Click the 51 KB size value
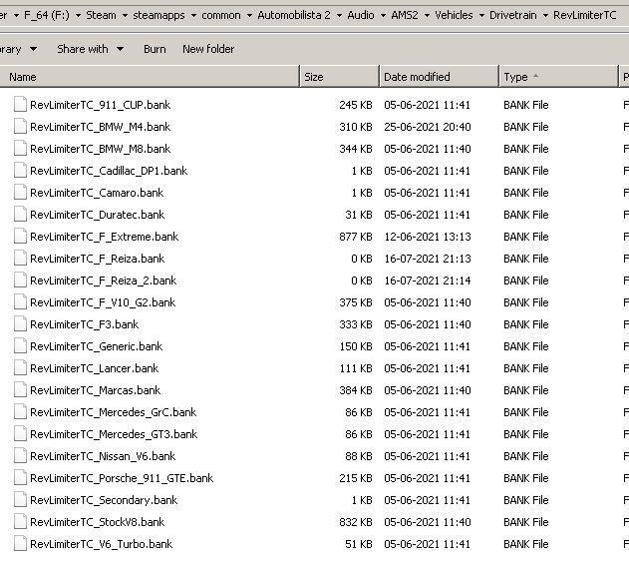This screenshot has height=564, width=629. tap(359, 544)
